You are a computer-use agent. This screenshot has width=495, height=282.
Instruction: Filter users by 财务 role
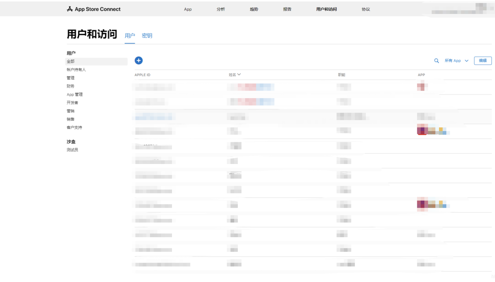(x=71, y=86)
